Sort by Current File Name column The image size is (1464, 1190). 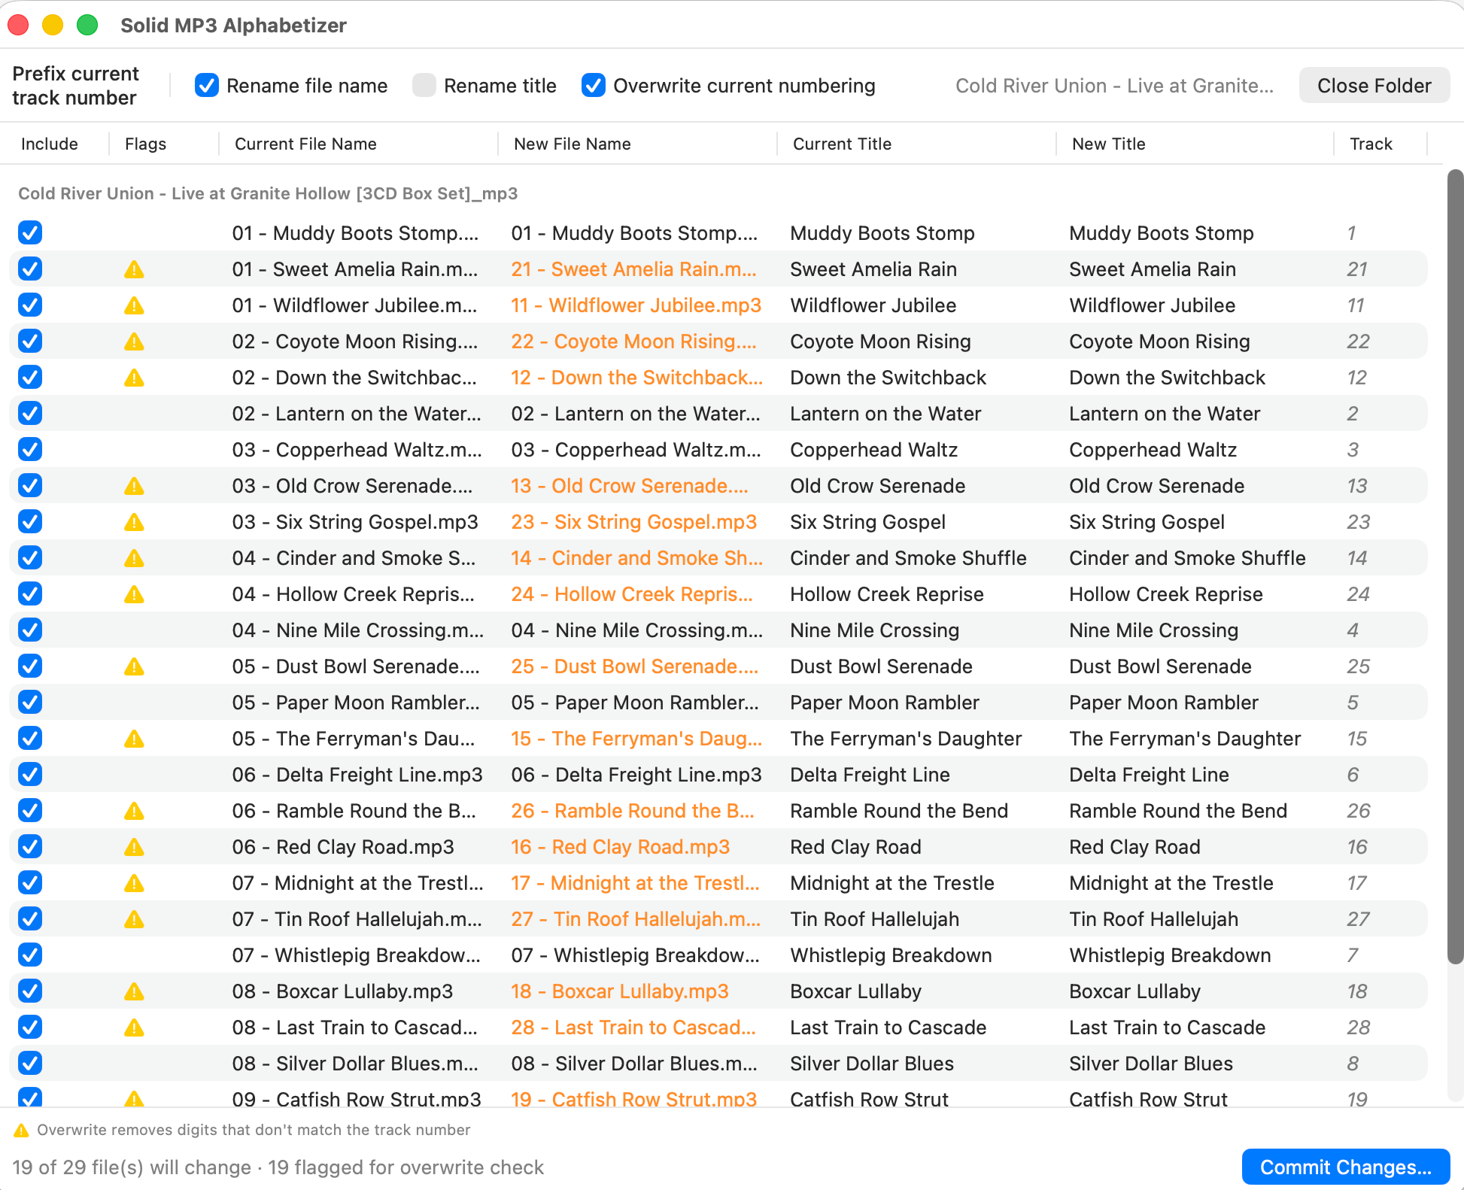[x=305, y=144]
